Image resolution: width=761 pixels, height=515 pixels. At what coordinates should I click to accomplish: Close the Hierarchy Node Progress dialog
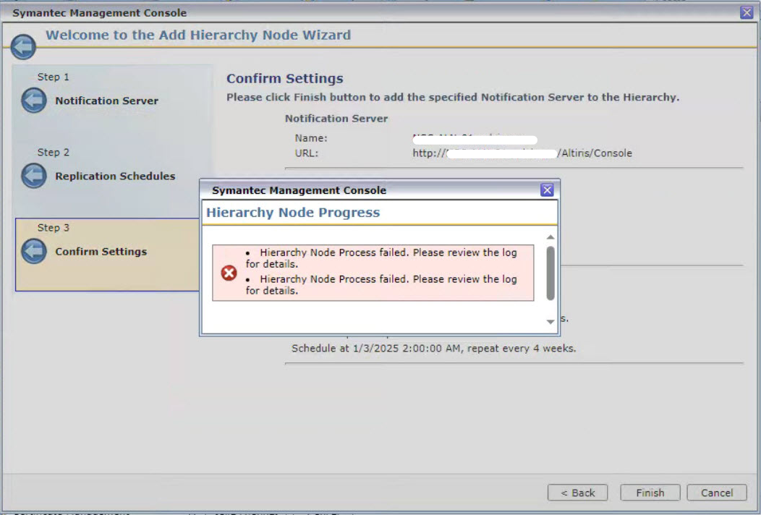click(547, 190)
